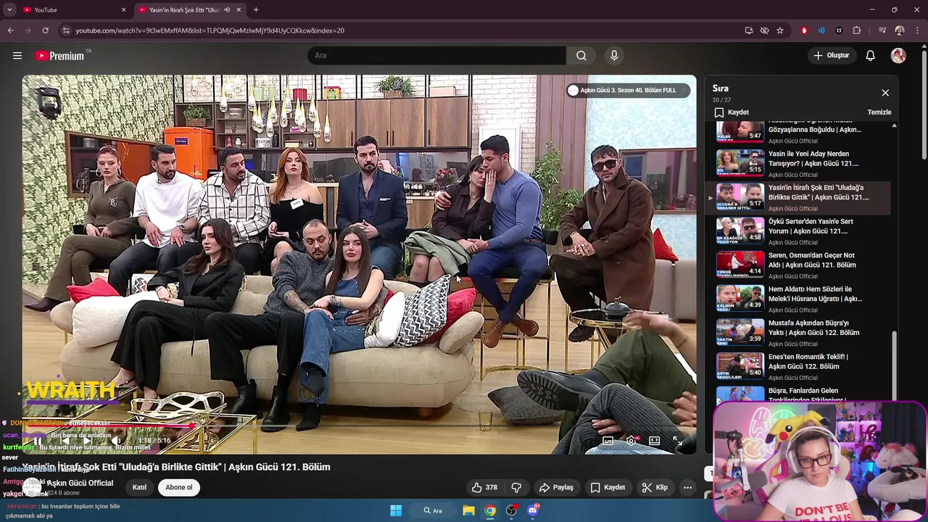Bookmark this page with star icon
928x522 pixels.
(x=780, y=30)
